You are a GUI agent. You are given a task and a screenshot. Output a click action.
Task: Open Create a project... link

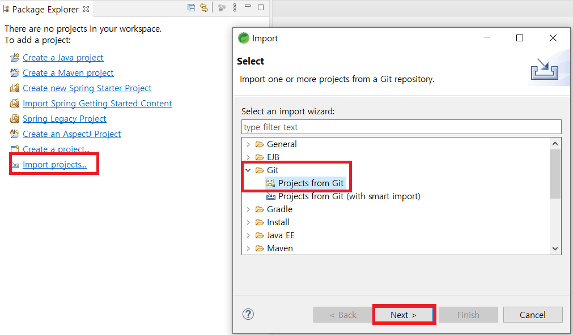click(x=56, y=149)
